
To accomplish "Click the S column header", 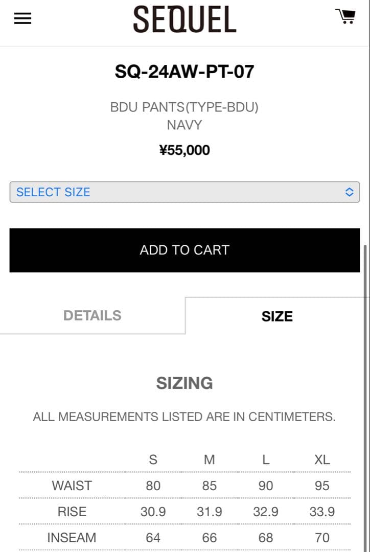I will (153, 459).
